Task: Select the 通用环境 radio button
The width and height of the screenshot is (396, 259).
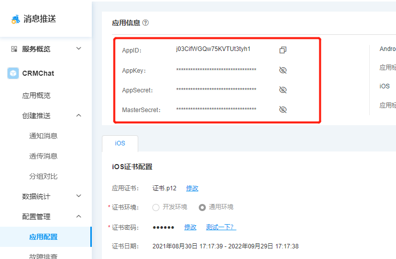Action: click(x=202, y=208)
